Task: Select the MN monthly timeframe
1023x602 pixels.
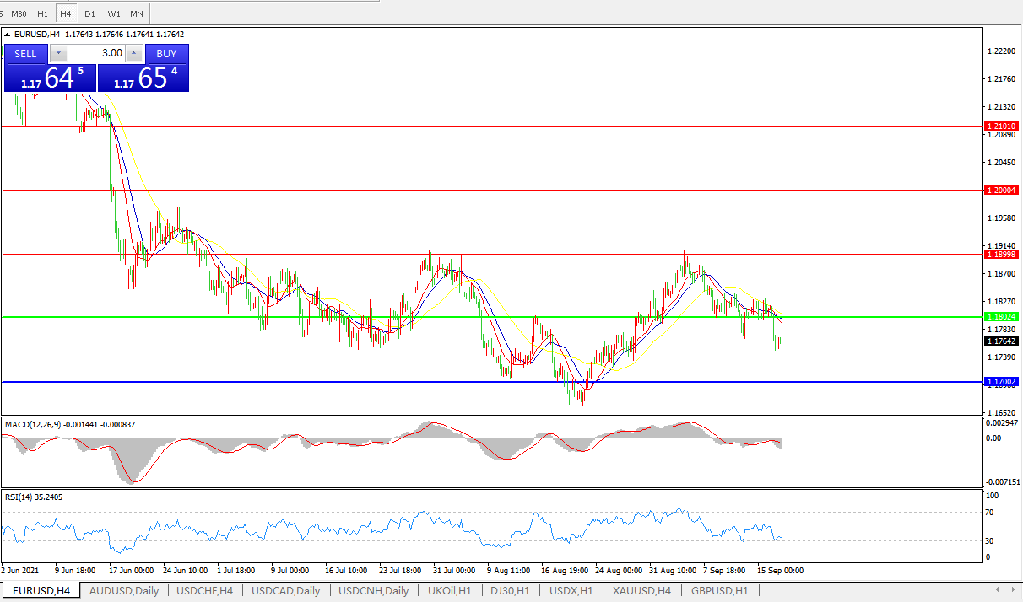Action: [x=137, y=13]
